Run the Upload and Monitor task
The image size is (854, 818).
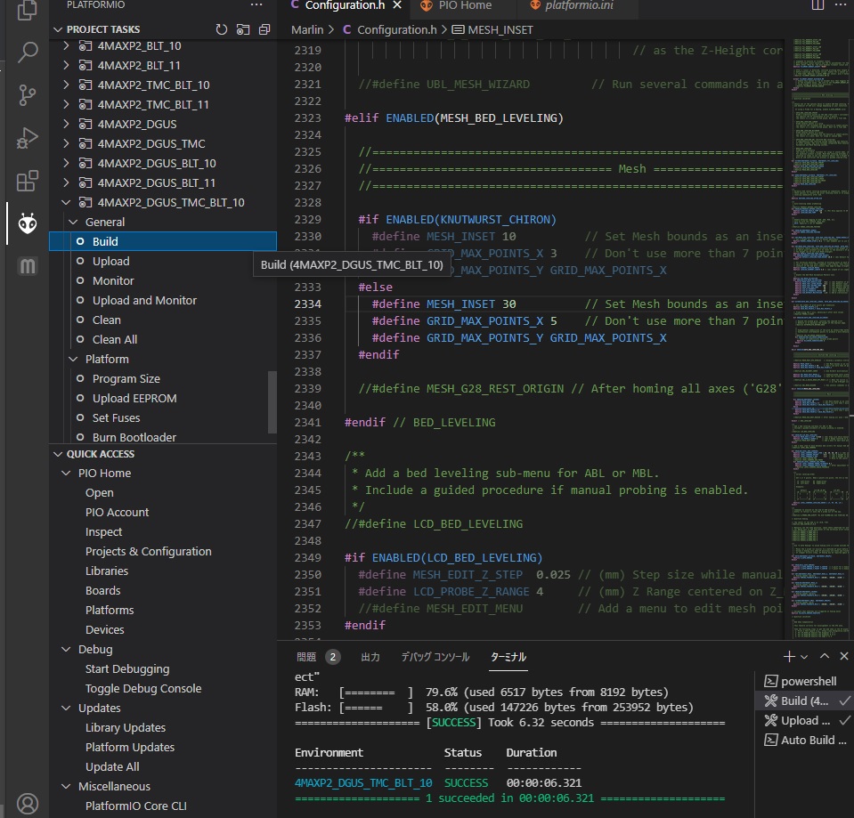(163, 301)
